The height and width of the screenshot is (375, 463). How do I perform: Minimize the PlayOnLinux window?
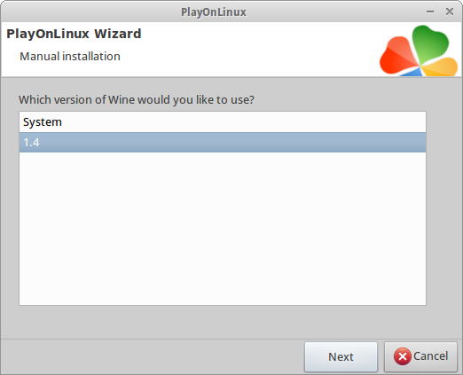pos(430,12)
